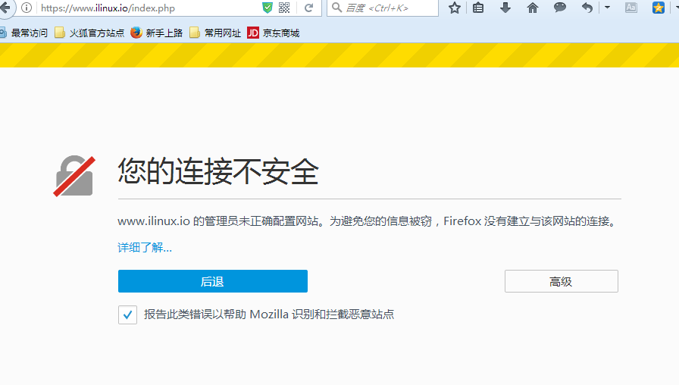Click the blue 后退 button
679x385 pixels.
pyautogui.click(x=213, y=281)
